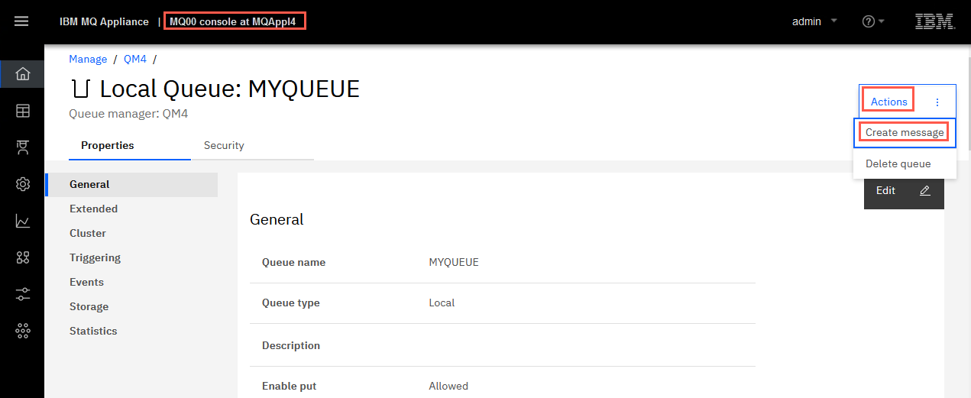
Task: Click the IBM MQ Appliance title
Action: (104, 21)
